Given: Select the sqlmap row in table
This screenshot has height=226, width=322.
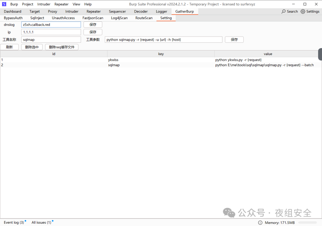Looking at the screenshot, I should (x=114, y=65).
